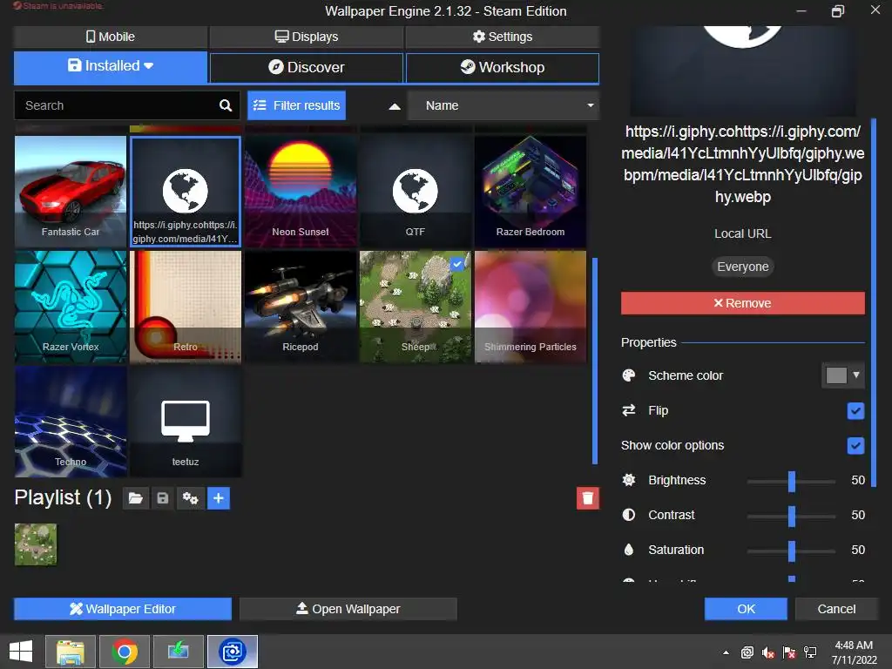Click the Local URL label
The width and height of the screenshot is (892, 669).
click(742, 233)
